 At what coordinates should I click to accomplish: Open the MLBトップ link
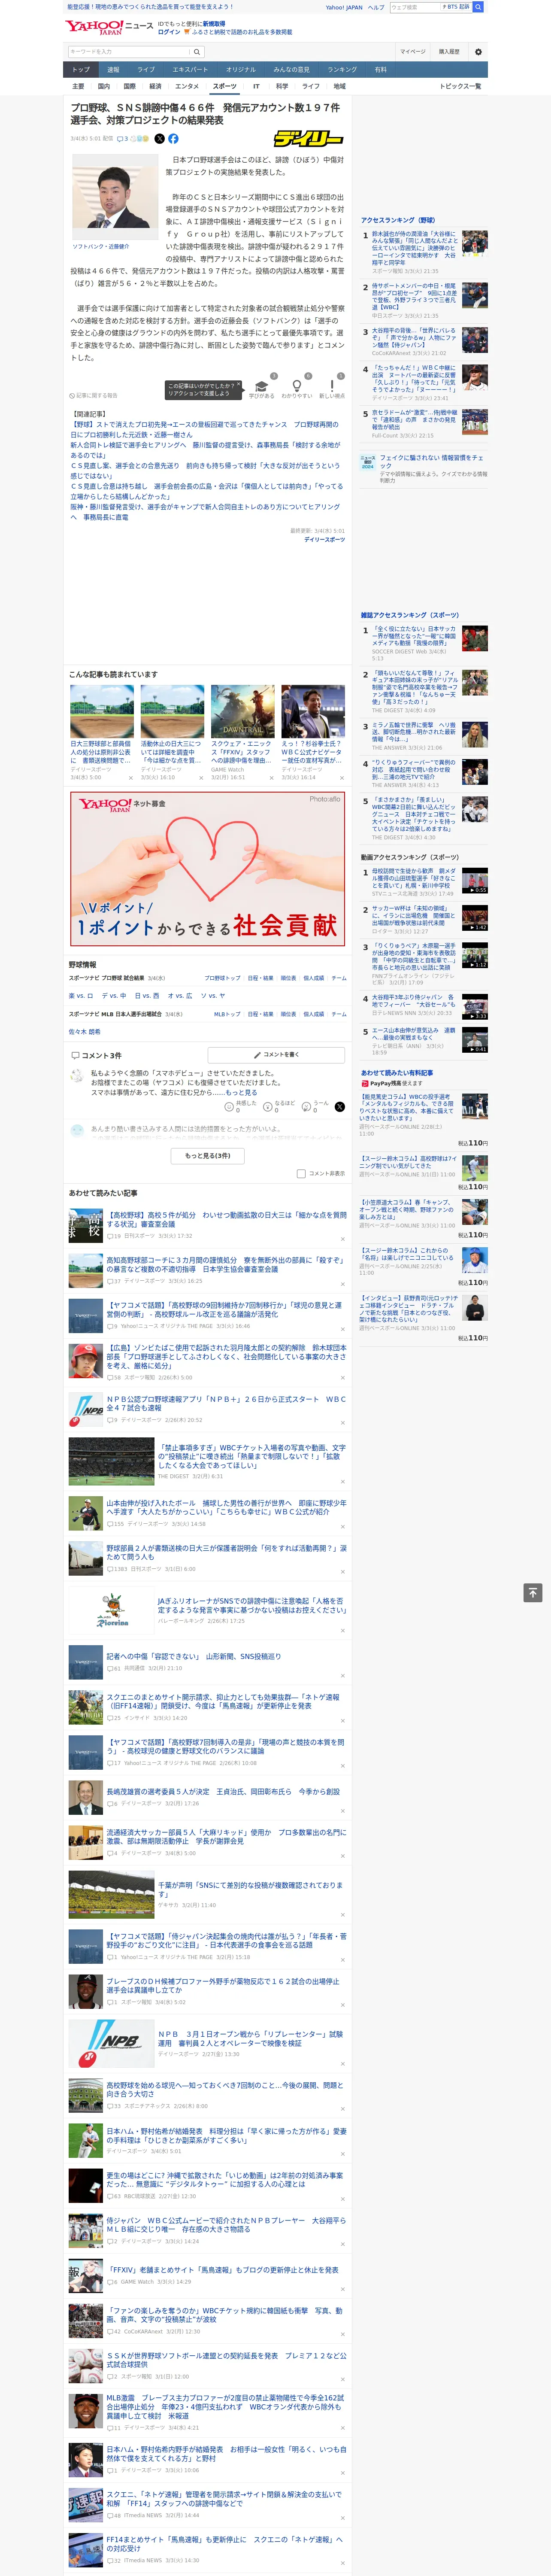point(227,1014)
